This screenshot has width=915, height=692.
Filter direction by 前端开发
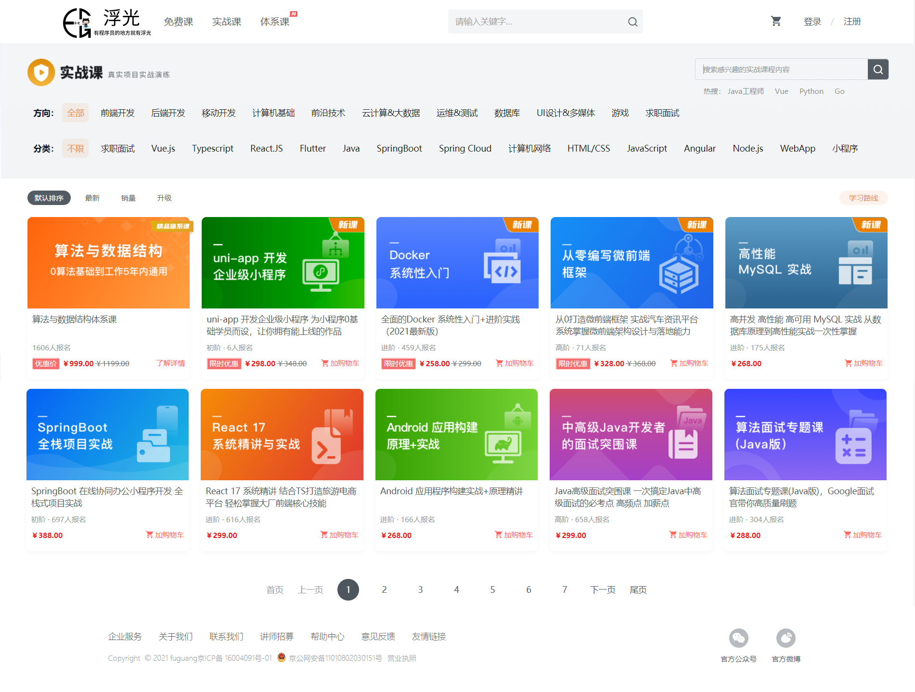point(117,113)
